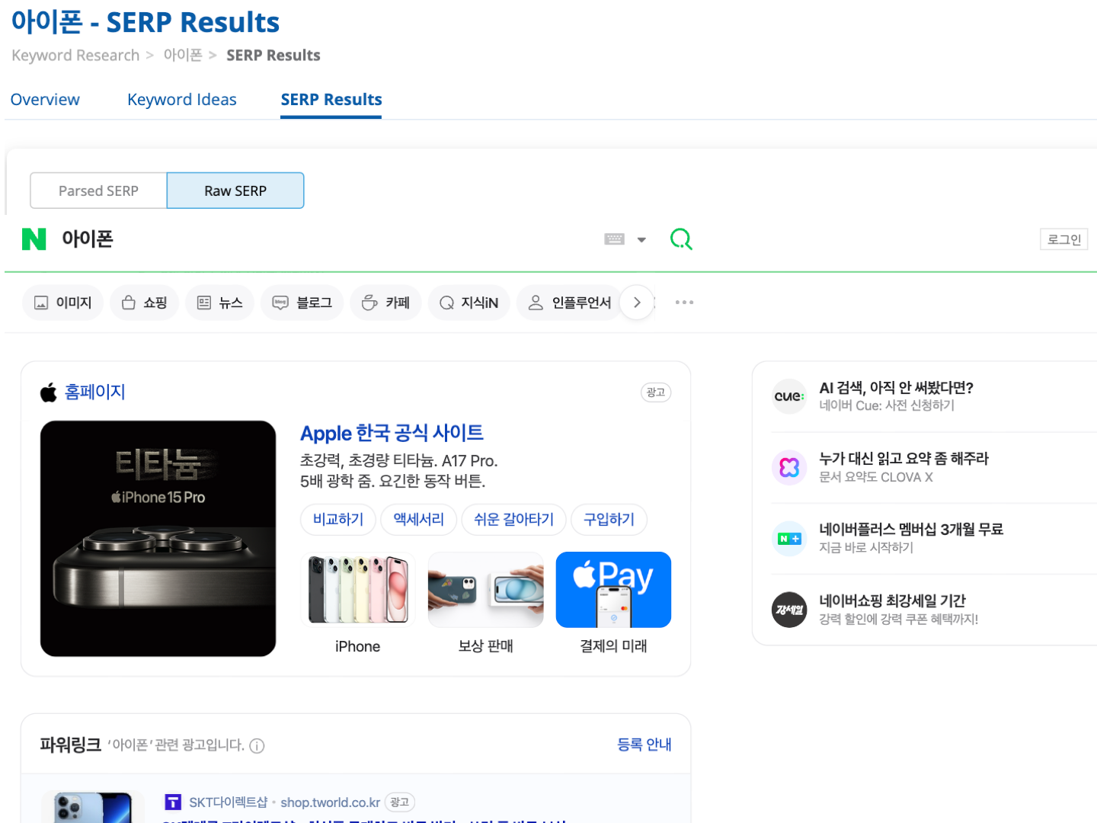Screen dimensions: 1097x823
Task: Go to 아이폰 breadcrumb link
Action: click(183, 56)
